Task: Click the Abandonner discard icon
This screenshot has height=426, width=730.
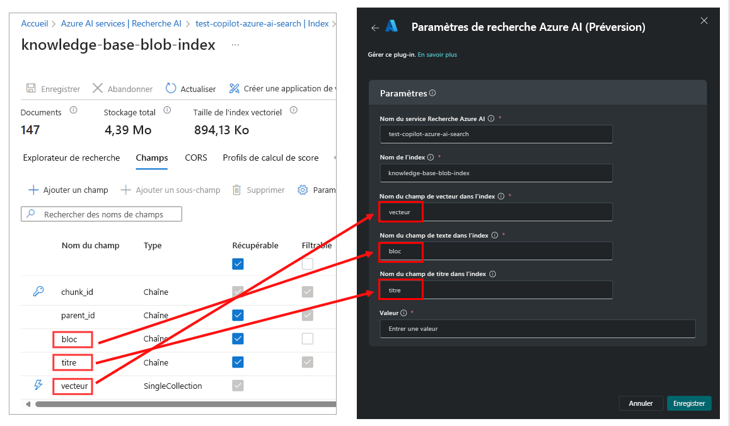Action: click(x=96, y=88)
